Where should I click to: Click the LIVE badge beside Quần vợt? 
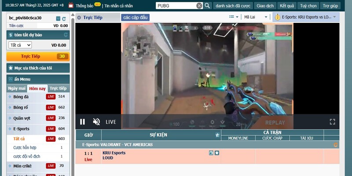point(51,118)
